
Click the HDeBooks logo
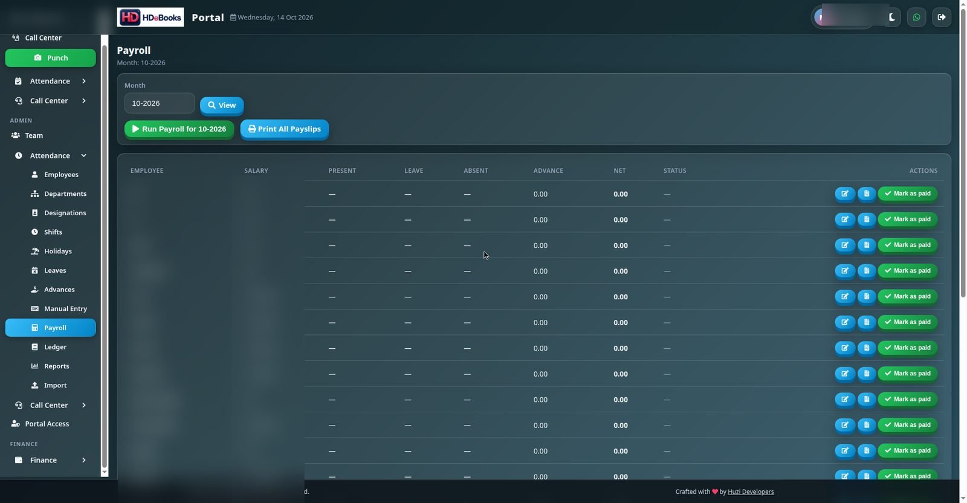click(x=150, y=18)
